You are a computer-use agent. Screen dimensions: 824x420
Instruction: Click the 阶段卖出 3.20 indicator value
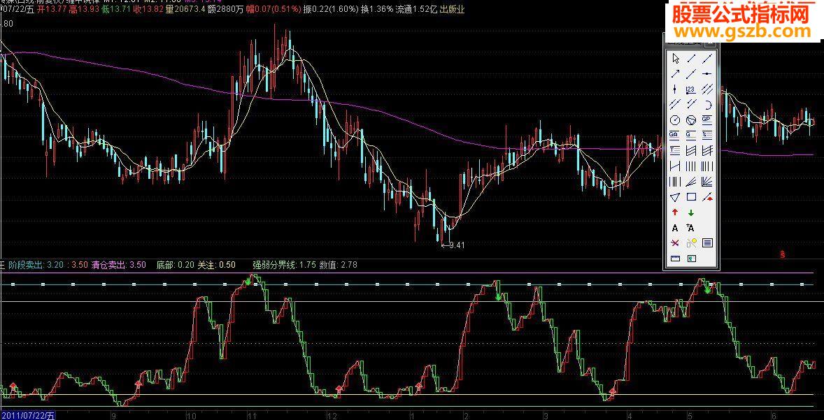[x=37, y=265]
